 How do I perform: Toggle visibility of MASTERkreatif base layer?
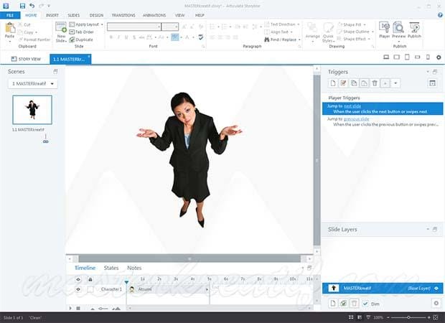tap(436, 288)
